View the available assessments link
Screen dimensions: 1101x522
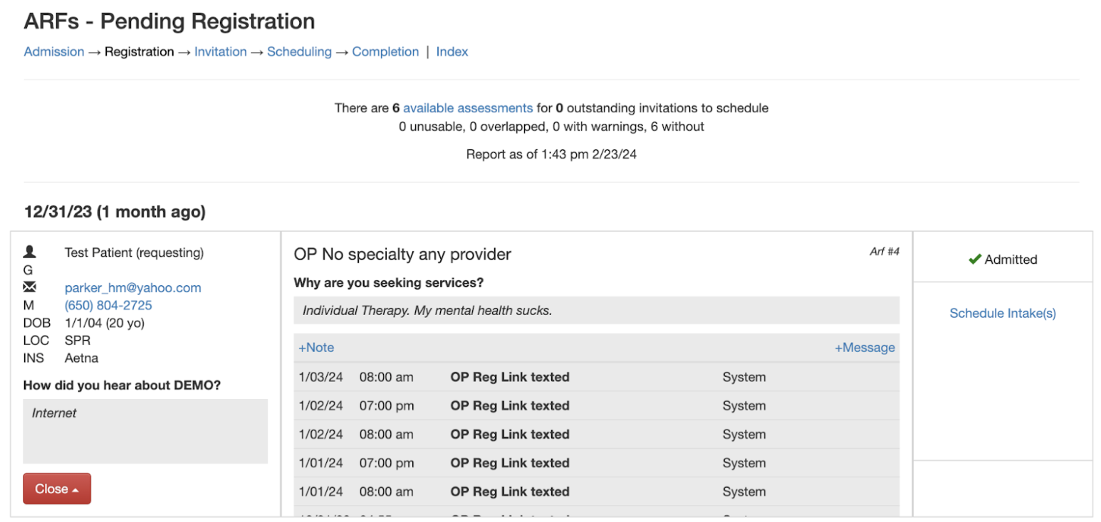click(x=467, y=107)
